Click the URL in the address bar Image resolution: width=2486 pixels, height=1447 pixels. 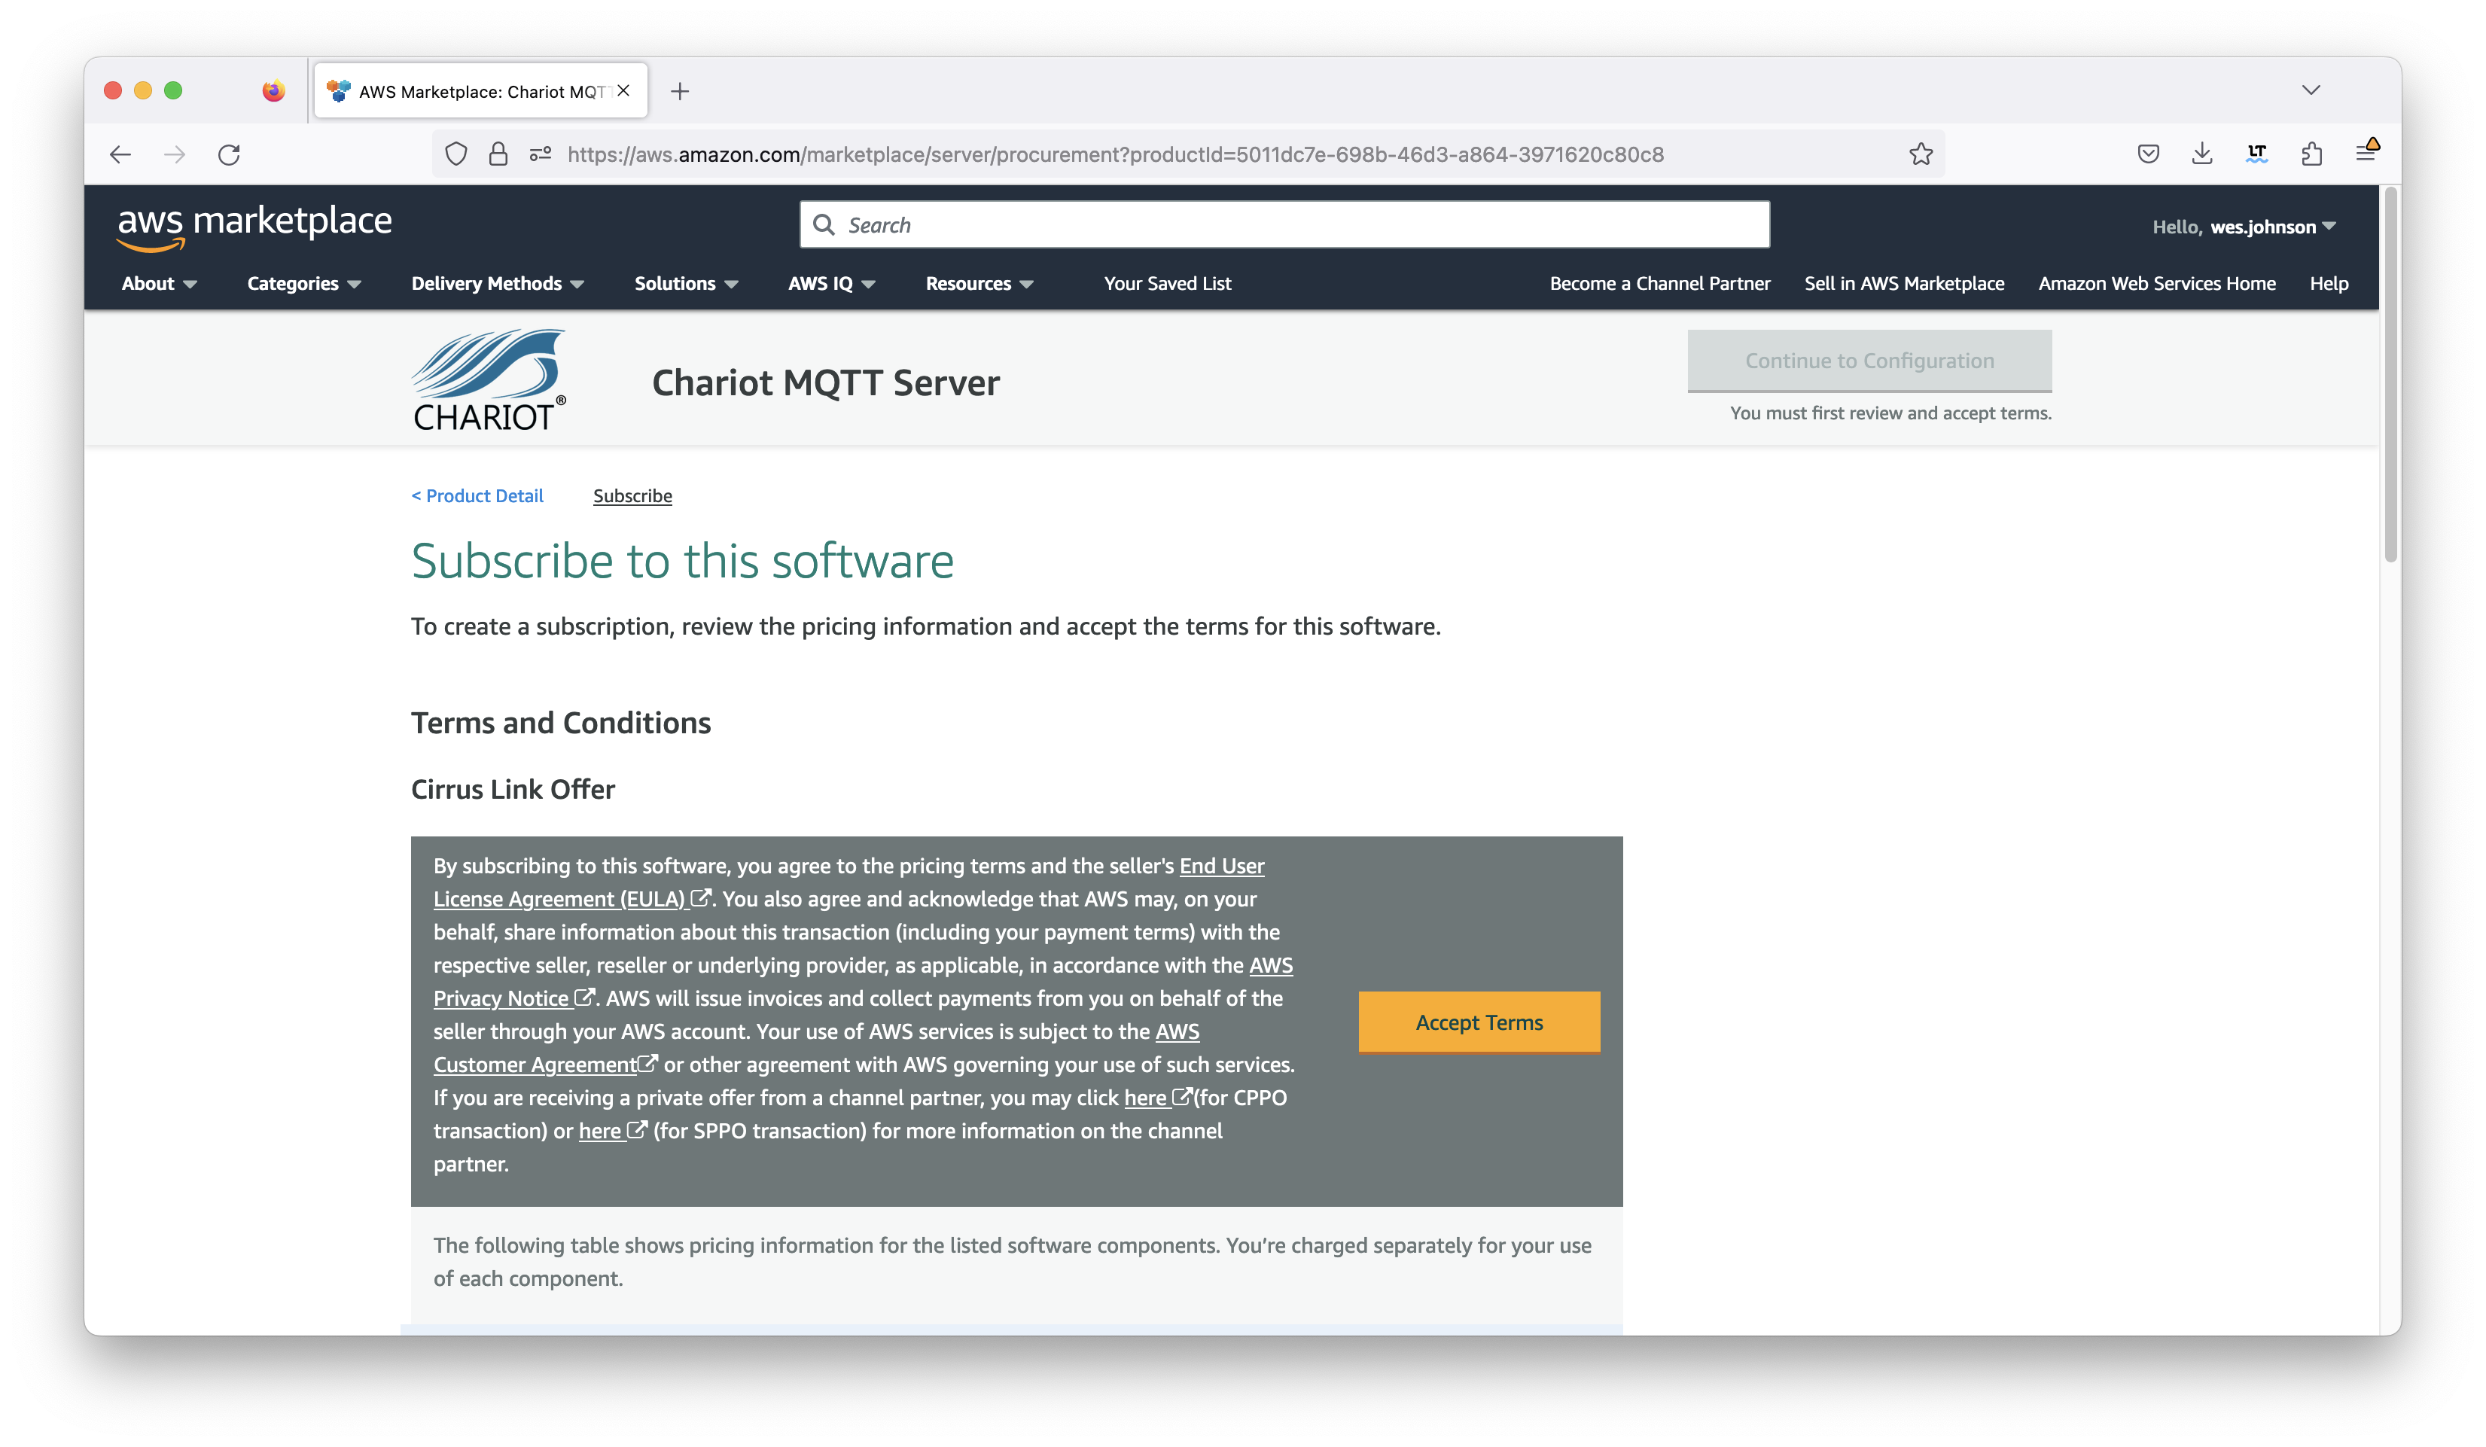coord(1115,154)
